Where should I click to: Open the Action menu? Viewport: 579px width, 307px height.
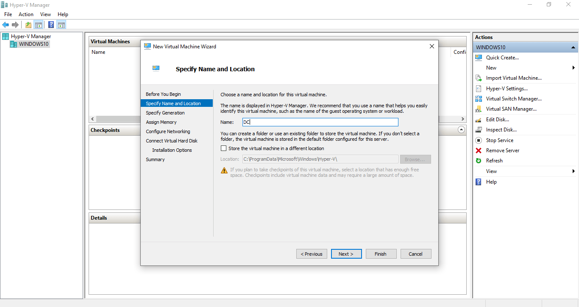click(x=26, y=14)
